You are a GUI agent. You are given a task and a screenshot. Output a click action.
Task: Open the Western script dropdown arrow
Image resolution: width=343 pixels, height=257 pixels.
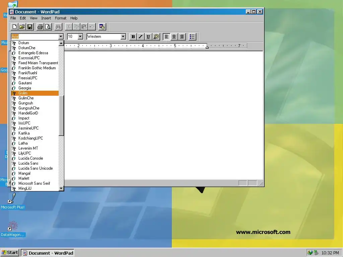point(123,36)
